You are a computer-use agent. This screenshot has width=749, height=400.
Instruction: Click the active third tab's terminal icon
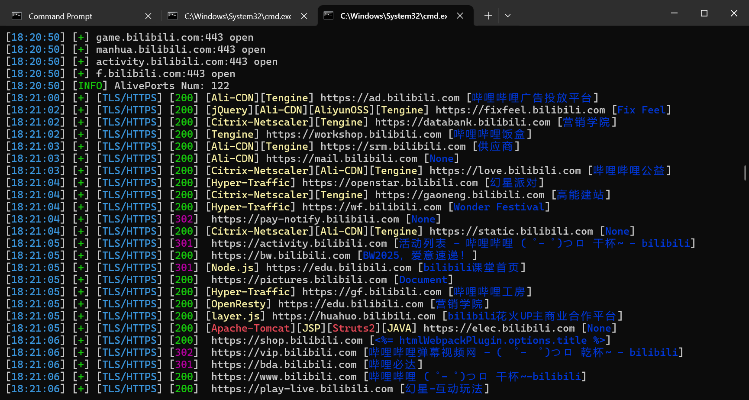click(328, 16)
